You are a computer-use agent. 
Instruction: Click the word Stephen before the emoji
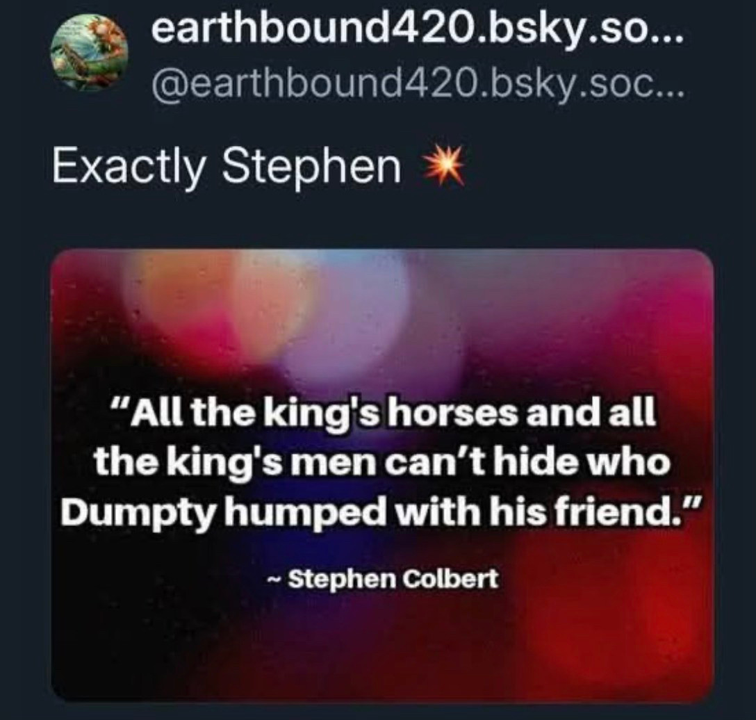pos(311,167)
